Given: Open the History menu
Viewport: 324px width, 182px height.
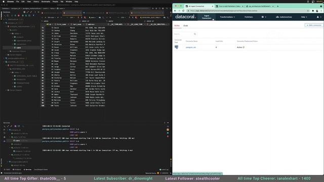Looking at the screenshot, I should [x=36, y=2].
